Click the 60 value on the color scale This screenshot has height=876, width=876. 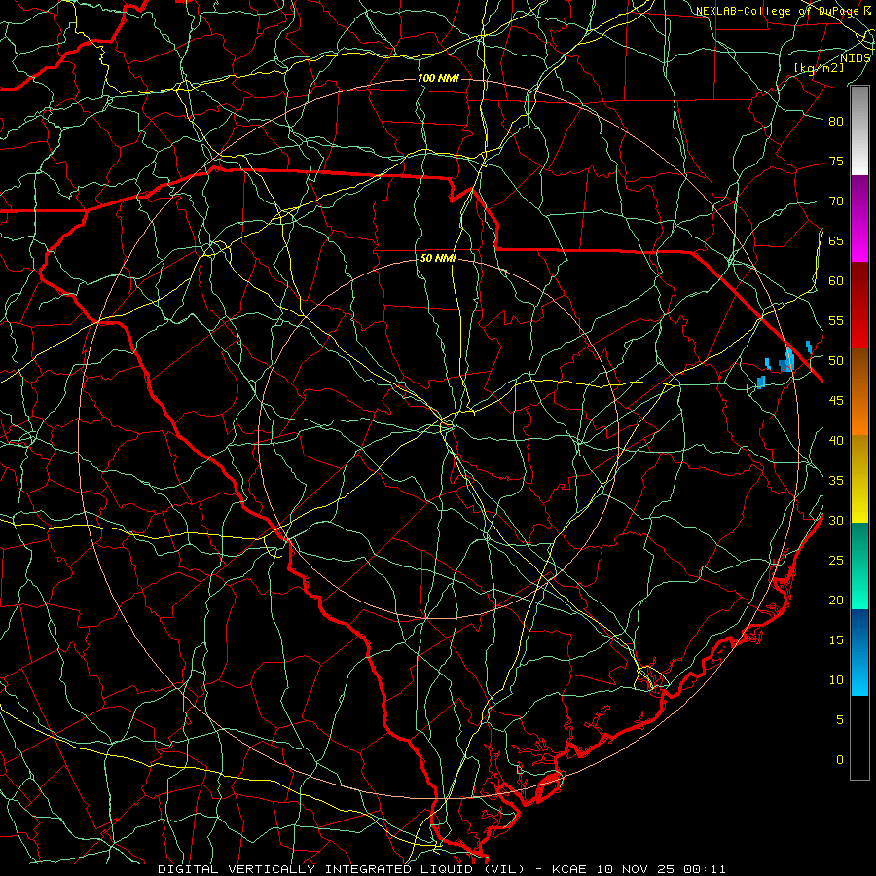pos(836,281)
